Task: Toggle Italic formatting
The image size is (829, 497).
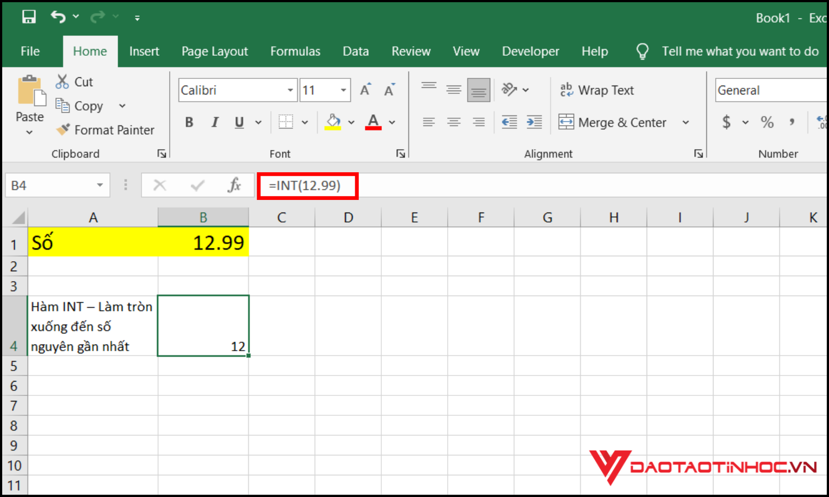Action: click(214, 122)
